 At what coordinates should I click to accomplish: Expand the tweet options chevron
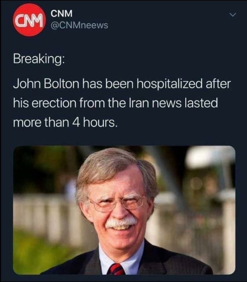pos(233,15)
